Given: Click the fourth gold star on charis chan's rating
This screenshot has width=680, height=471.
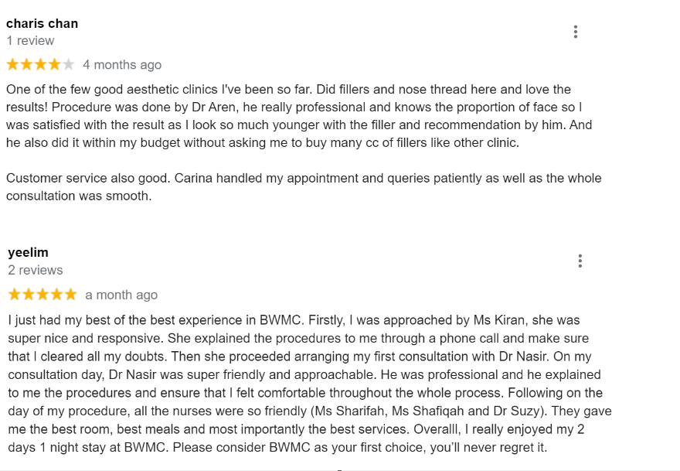Looking at the screenshot, I should (x=54, y=65).
